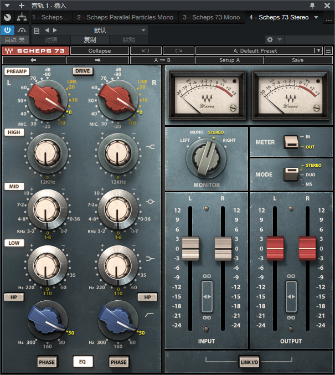Click the round compare knob icon
The width and height of the screenshot is (335, 375).
(x=7, y=17)
